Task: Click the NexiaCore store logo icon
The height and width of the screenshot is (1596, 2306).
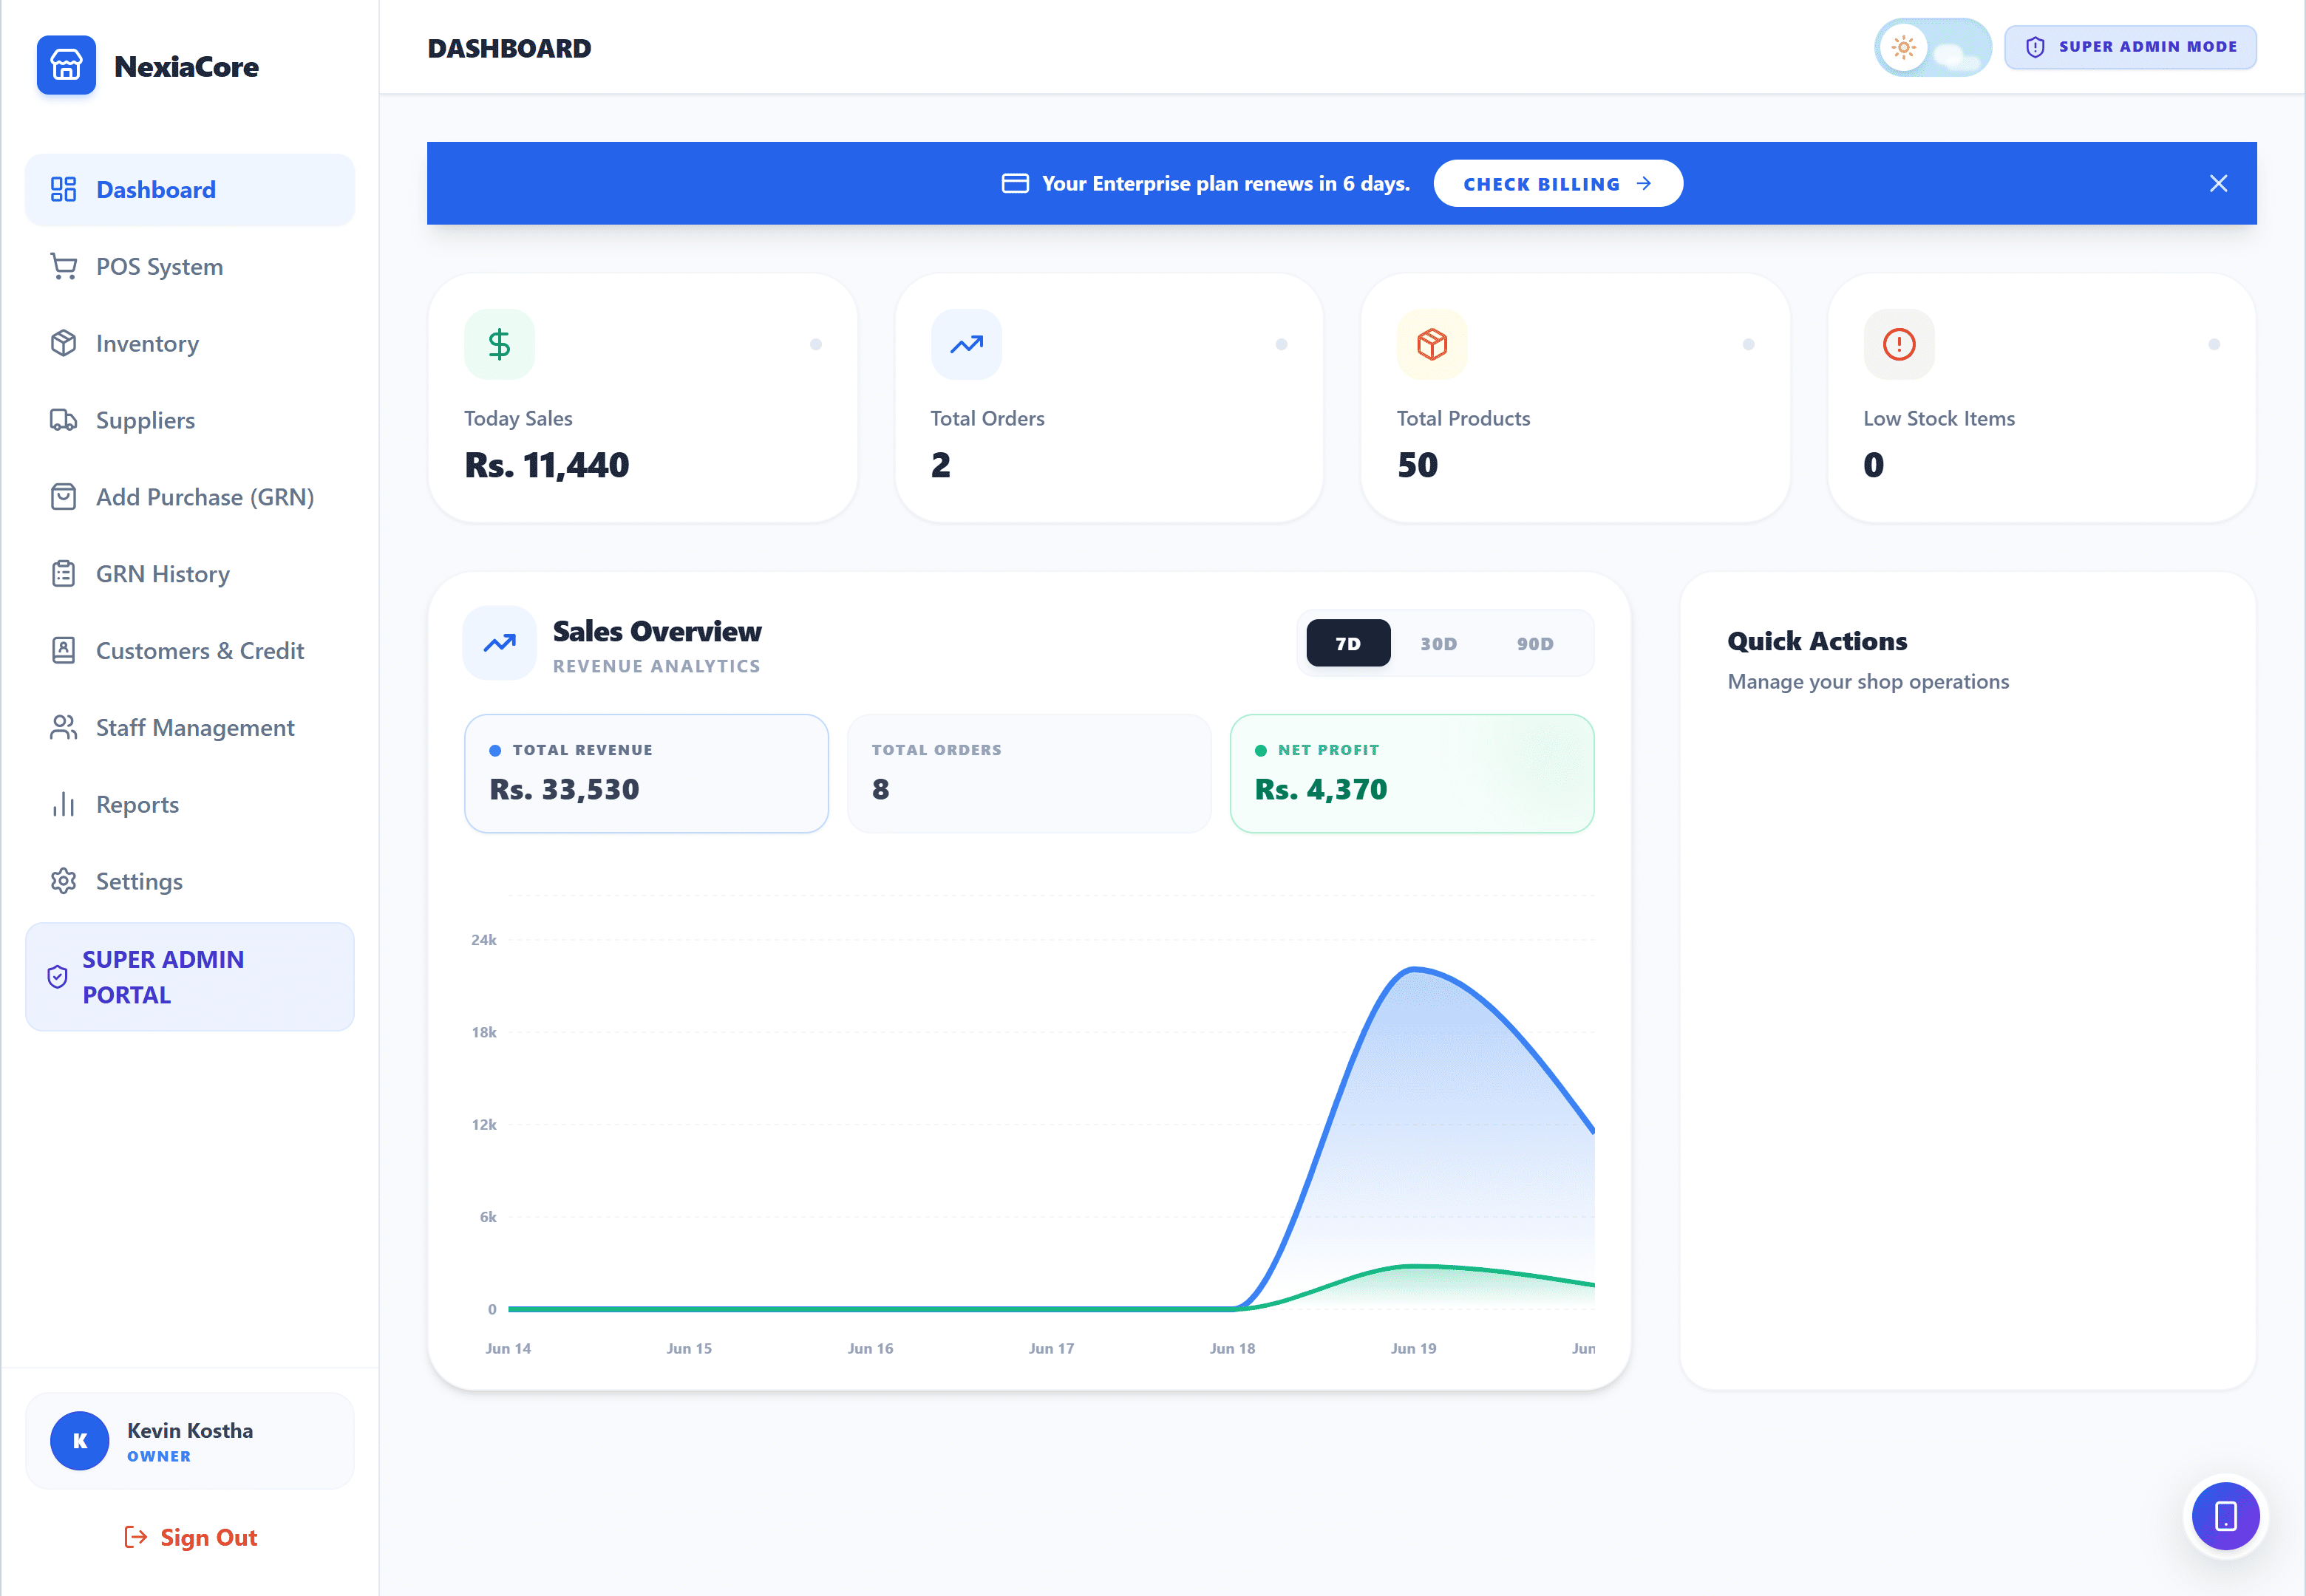Action: pos(66,65)
